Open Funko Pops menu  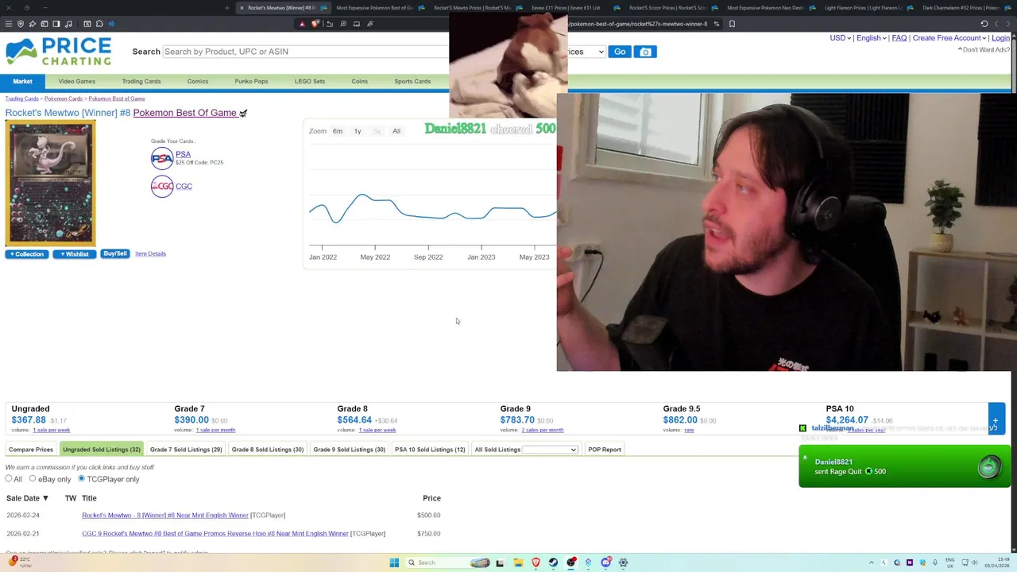click(x=251, y=81)
